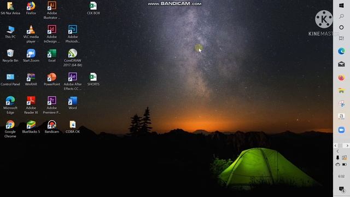350x197 pixels.
Task: Open PowerPoint desktop shortcut
Action: pyautogui.click(x=52, y=79)
